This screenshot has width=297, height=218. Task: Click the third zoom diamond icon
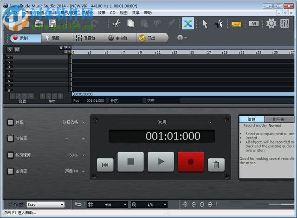click(x=202, y=205)
